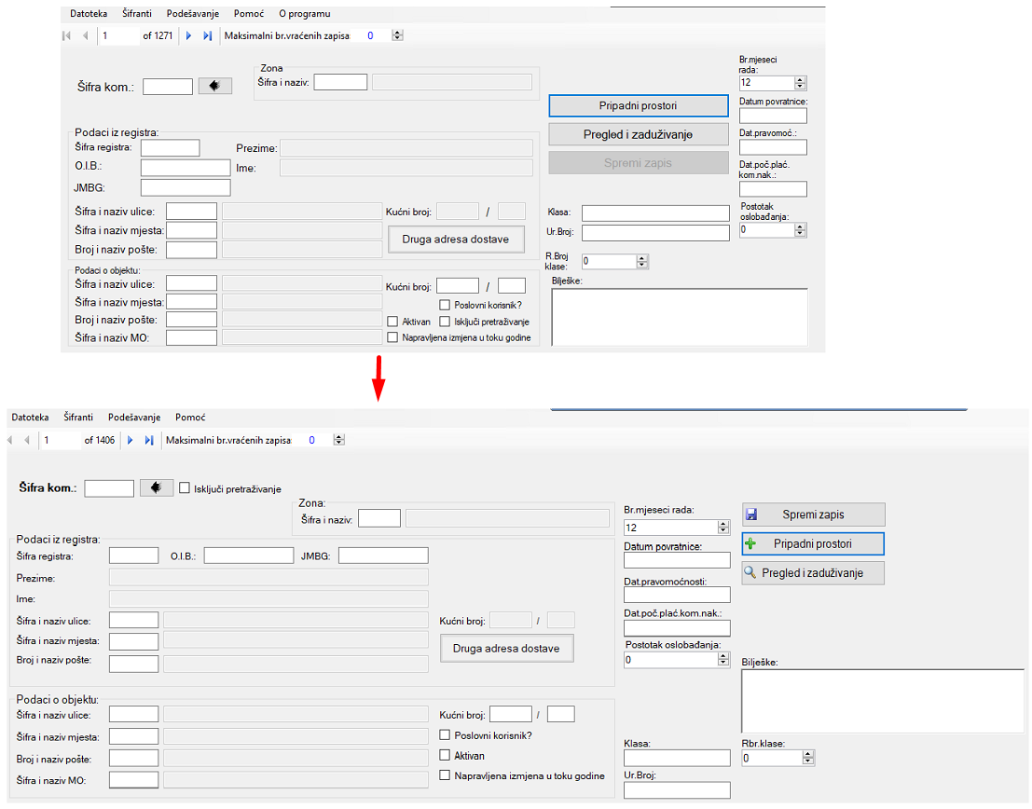Click the floppy disk icon on Spremi zapis
Viewport: 1032px width, 809px height.
pyautogui.click(x=752, y=514)
